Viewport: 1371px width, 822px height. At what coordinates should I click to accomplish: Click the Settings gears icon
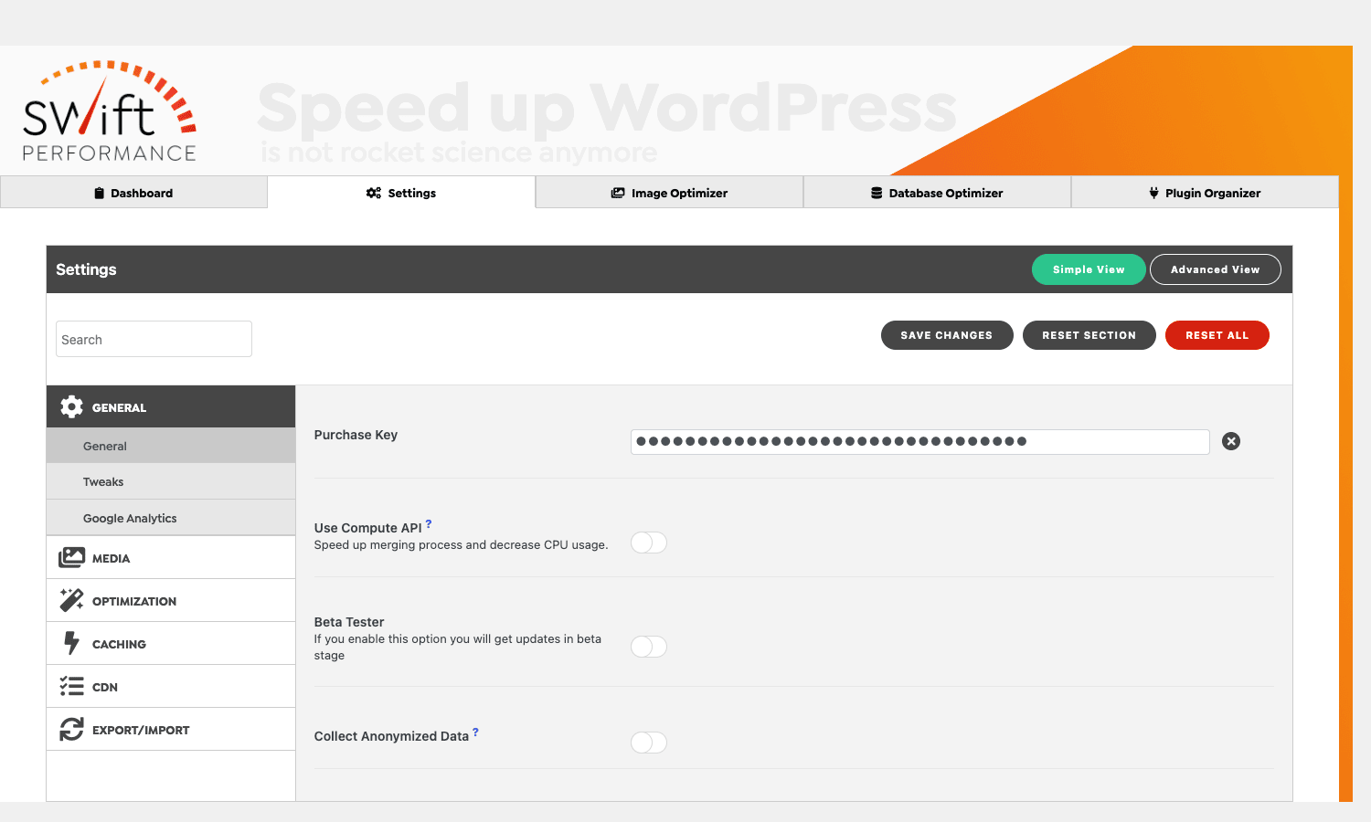(x=374, y=193)
